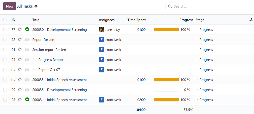Set status circle for Session report for Jen
The height and width of the screenshot is (114, 254).
[x=27, y=50]
